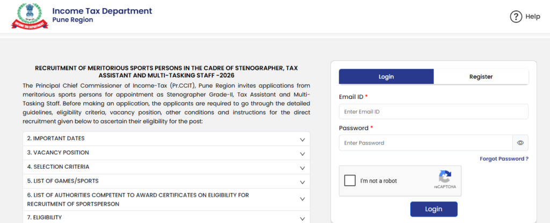550x223 pixels.
Task: Show password using the eye icon
Action: click(520, 143)
